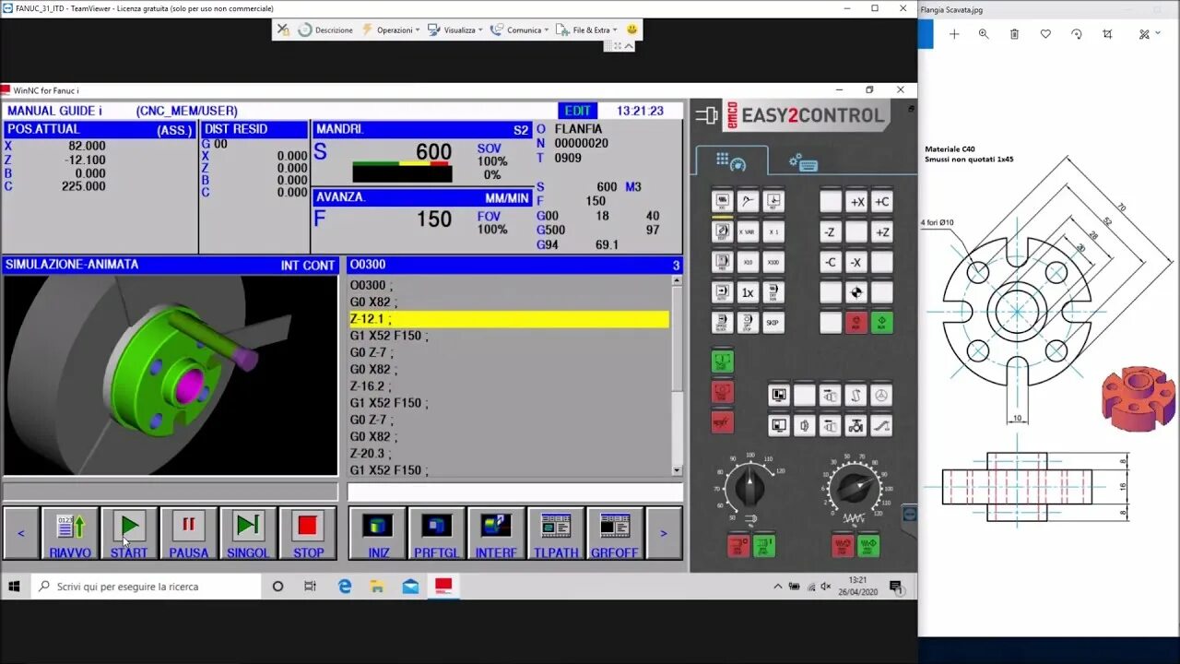Select JOG mode key
The image size is (1180, 664).
click(723, 201)
